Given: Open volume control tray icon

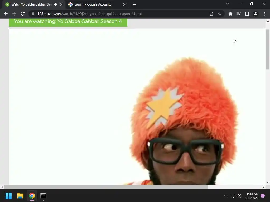Looking at the screenshot, I should point(239,196).
